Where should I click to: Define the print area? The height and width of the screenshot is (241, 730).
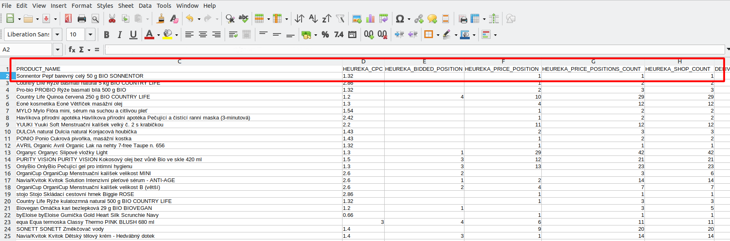463,19
